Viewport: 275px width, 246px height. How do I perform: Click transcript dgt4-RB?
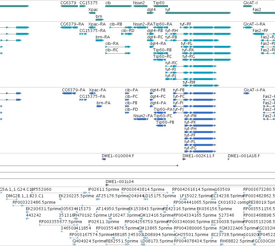tap(151, 34)
